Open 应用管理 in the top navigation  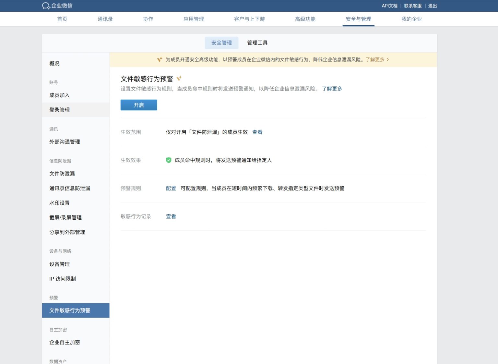click(194, 19)
